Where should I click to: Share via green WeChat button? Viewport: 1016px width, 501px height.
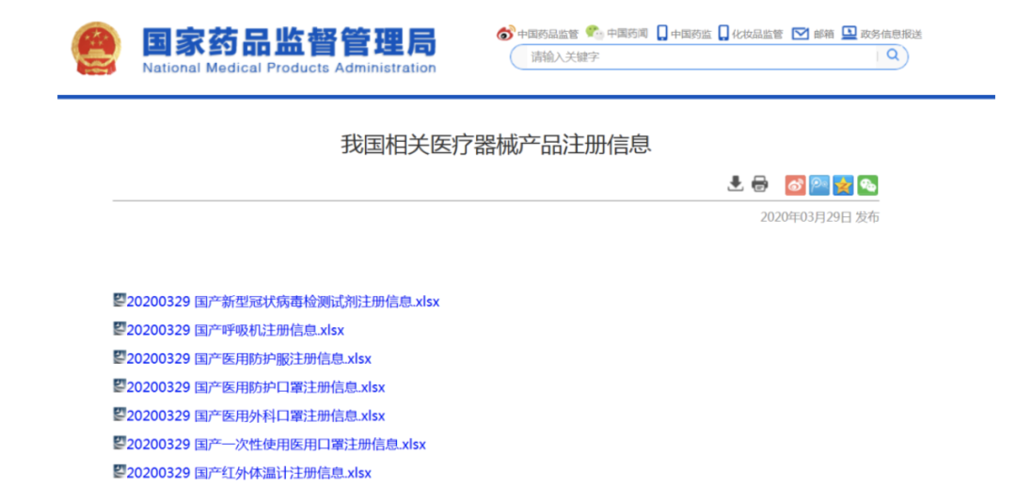(867, 185)
